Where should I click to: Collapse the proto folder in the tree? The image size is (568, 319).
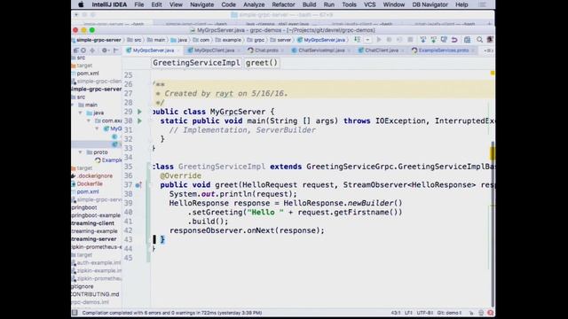(x=81, y=152)
